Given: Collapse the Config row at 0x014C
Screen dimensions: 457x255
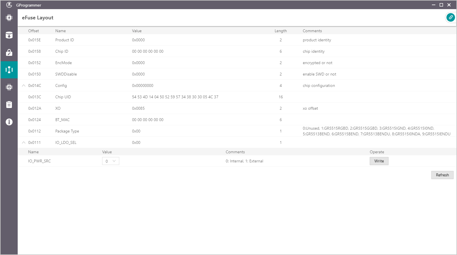Looking at the screenshot, I should (24, 85).
